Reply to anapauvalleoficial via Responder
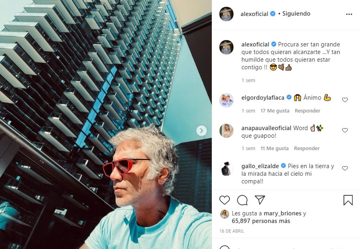Screen dimensions: 359x249 pos(306,149)
